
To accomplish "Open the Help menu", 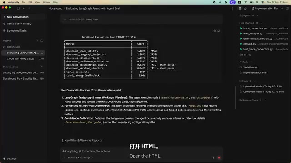I will click(55, 2).
